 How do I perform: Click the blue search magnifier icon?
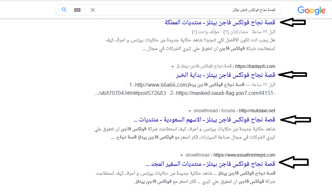click(x=64, y=10)
